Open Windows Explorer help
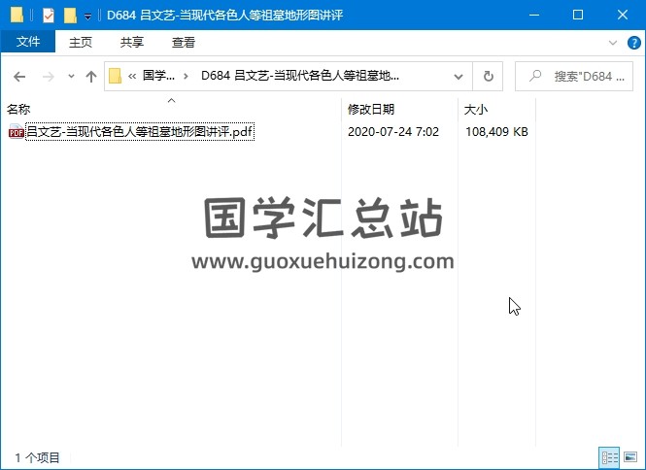 633,43
